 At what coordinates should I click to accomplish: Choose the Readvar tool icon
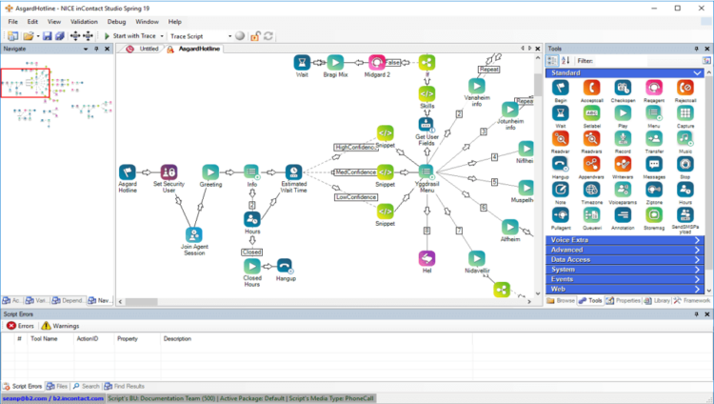(x=561, y=138)
